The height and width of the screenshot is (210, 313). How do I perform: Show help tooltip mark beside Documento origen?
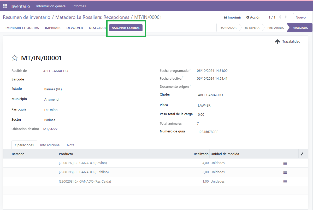click(x=190, y=85)
